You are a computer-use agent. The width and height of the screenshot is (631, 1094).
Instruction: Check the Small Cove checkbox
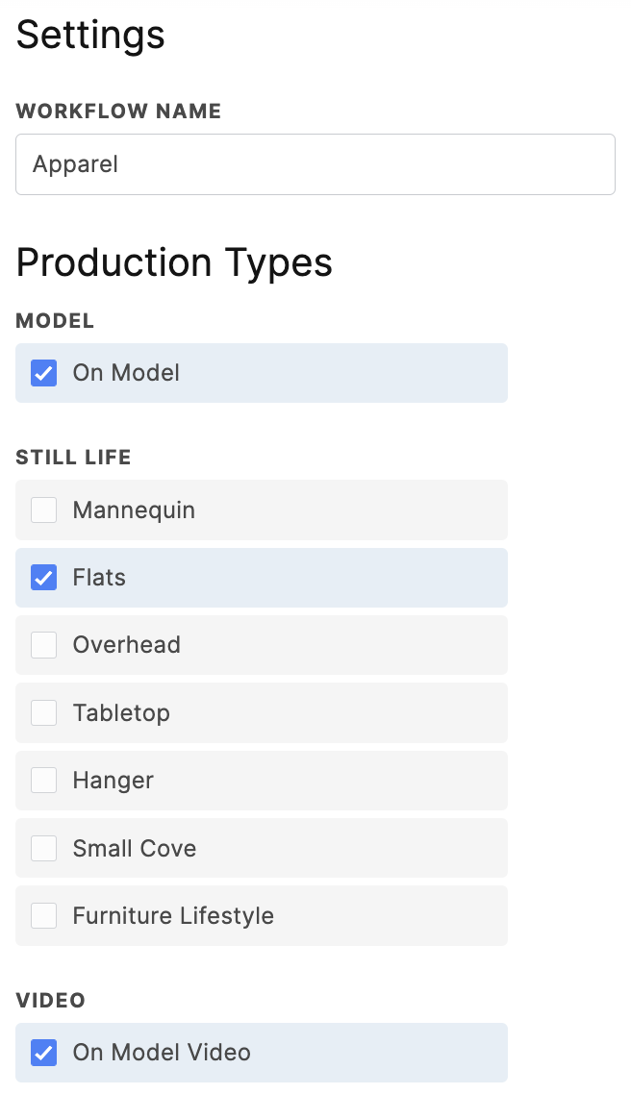click(43, 848)
